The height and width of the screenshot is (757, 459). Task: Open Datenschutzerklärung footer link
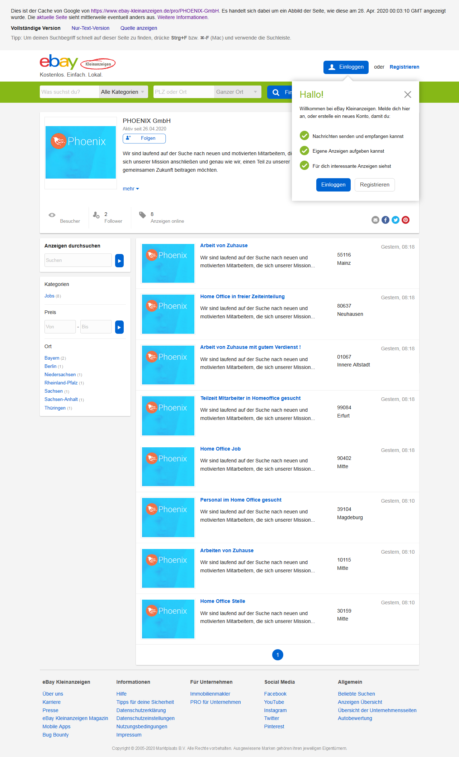[x=141, y=710]
